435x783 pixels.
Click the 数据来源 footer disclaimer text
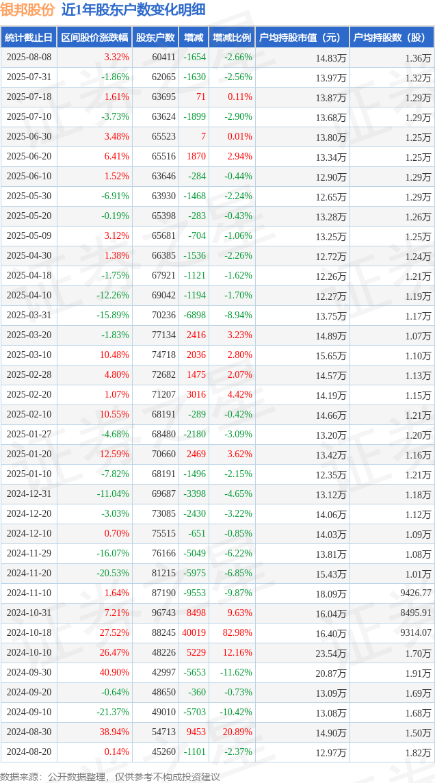coord(110,777)
